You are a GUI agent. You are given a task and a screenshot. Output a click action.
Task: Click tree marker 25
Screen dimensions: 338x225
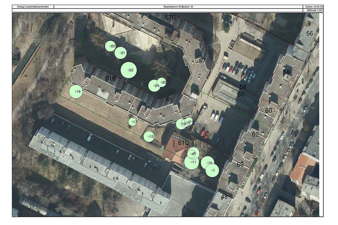click(x=162, y=82)
